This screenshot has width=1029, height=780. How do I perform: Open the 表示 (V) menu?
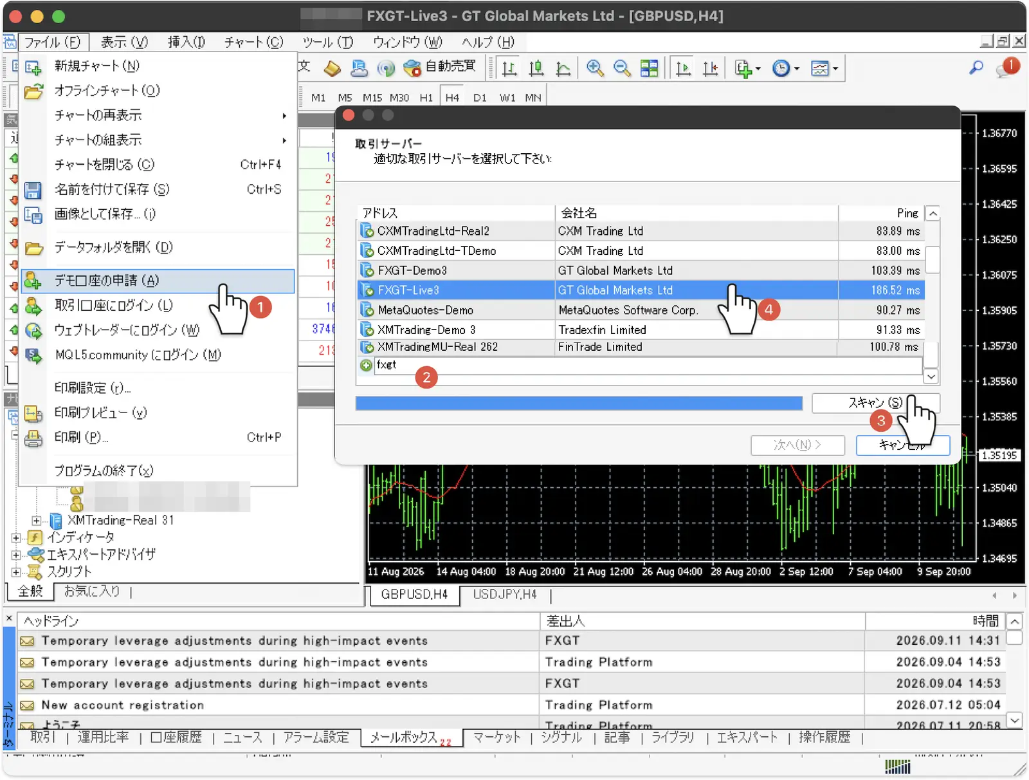pos(124,42)
